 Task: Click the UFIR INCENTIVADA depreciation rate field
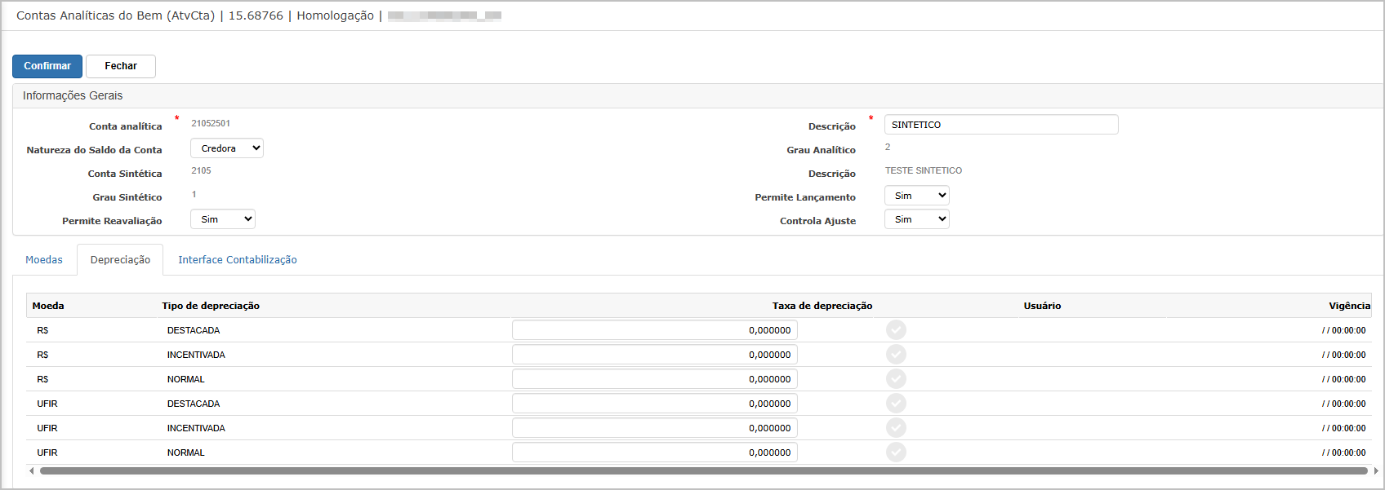click(x=655, y=428)
